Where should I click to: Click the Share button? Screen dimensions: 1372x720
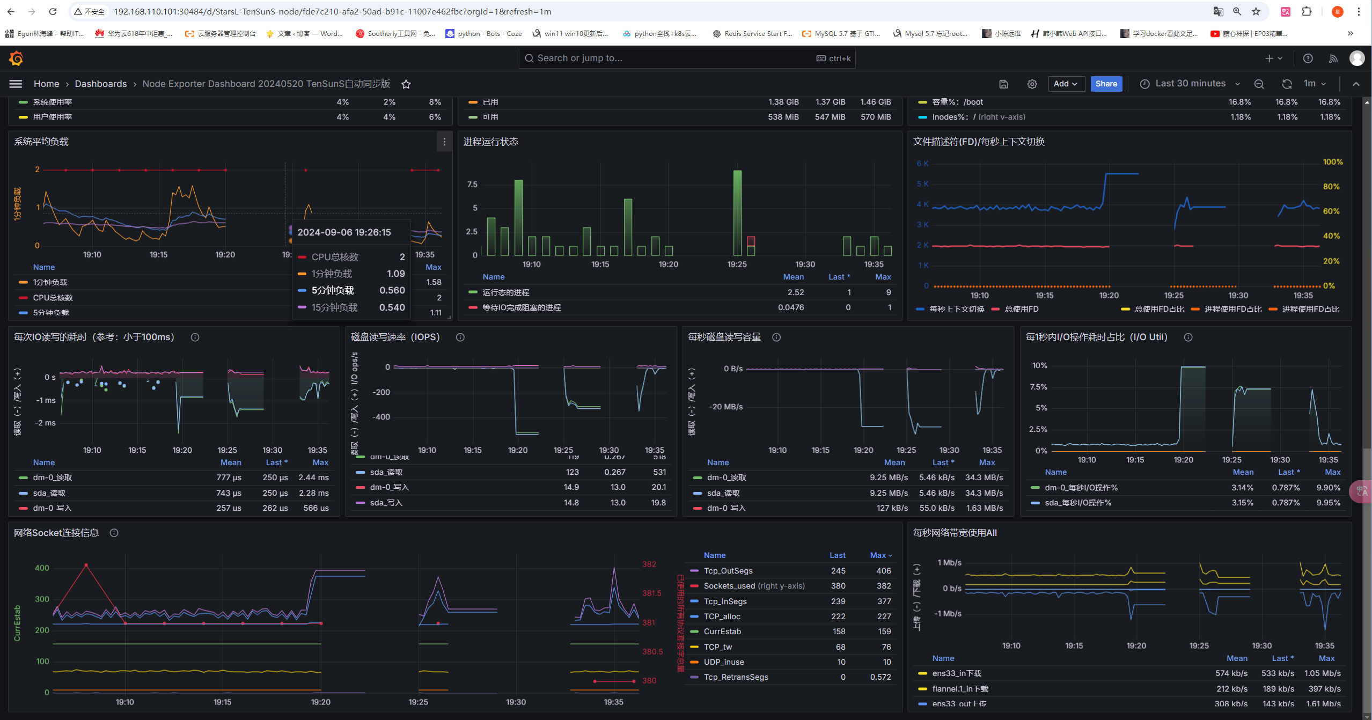tap(1106, 84)
